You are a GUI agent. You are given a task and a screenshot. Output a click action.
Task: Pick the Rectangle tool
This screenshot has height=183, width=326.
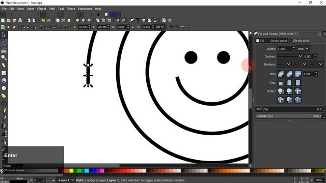tap(4, 73)
